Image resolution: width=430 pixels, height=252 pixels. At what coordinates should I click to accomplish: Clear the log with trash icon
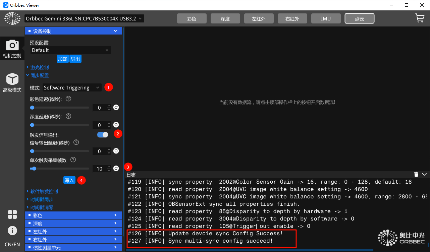[416, 174]
